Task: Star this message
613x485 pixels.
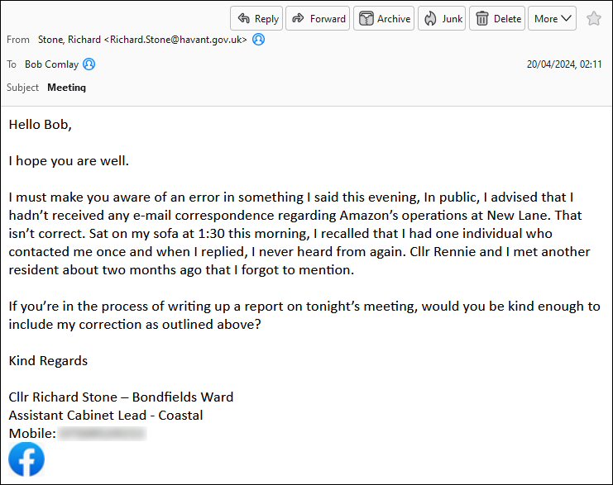Action: (593, 19)
